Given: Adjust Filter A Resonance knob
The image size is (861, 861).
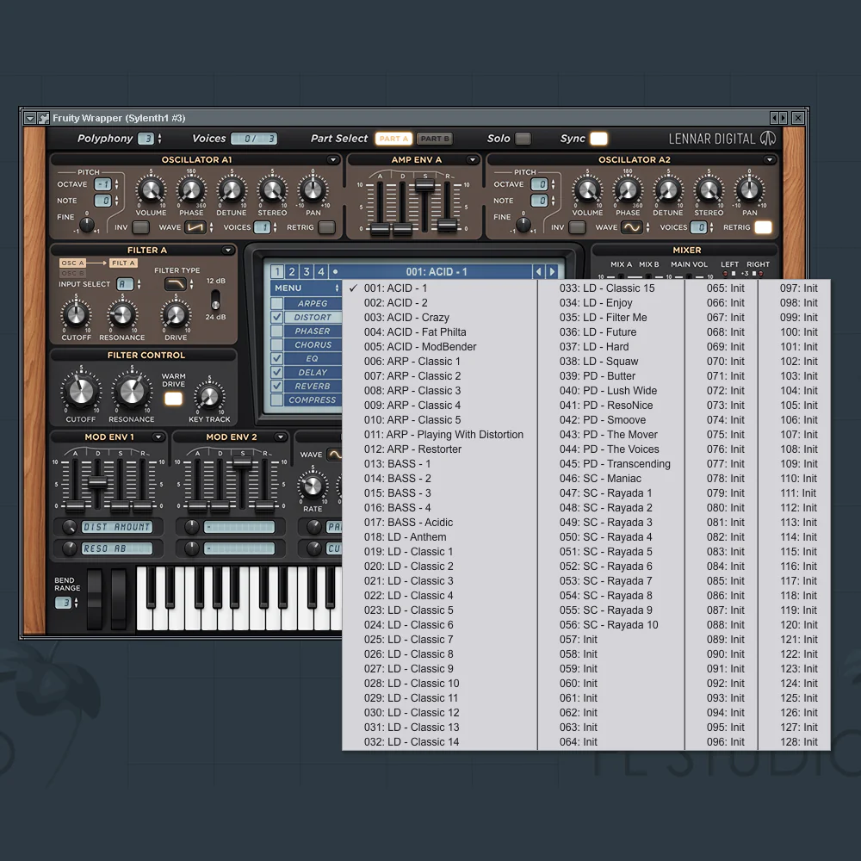Looking at the screenshot, I should pyautogui.click(x=122, y=314).
